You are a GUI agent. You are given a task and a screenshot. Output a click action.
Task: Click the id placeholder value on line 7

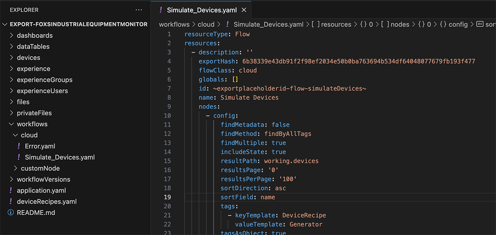click(290, 88)
